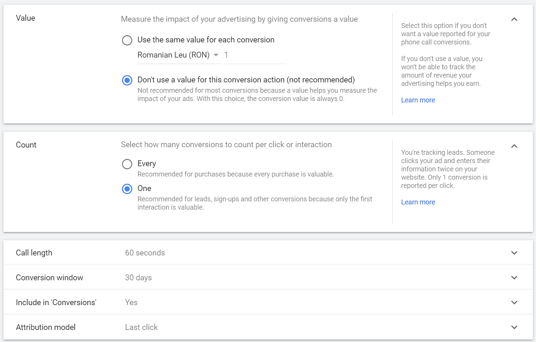
Task: Expand the Call length row chevron
Action: 514,253
